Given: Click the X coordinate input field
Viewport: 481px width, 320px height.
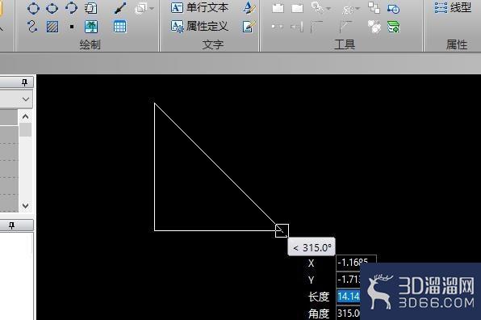Looking at the screenshot, I should (356, 263).
